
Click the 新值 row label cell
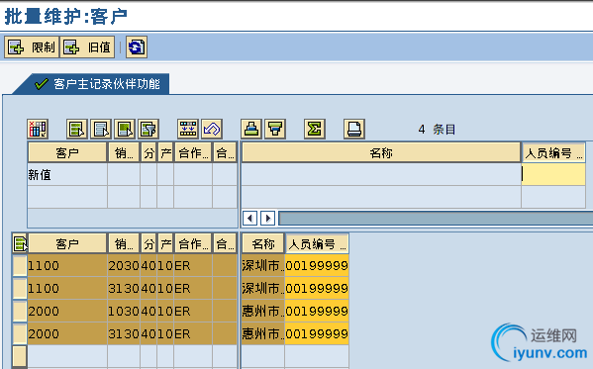click(67, 174)
